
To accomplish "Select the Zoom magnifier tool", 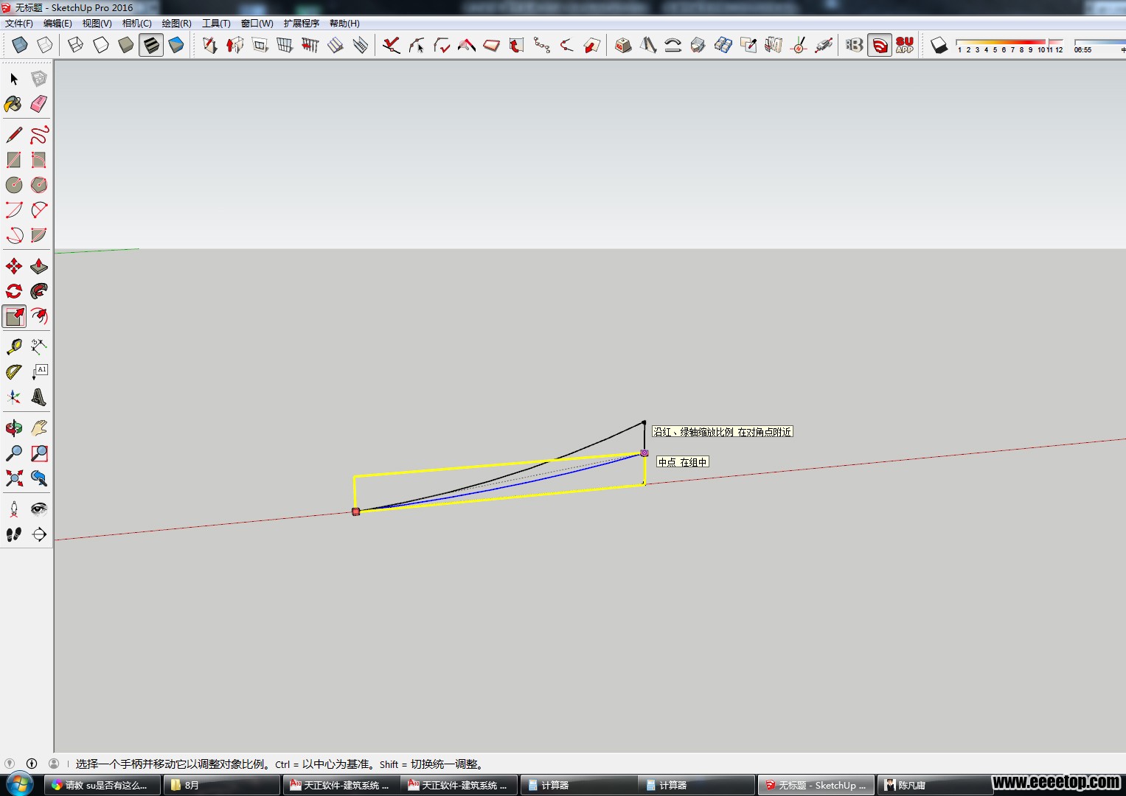I will (x=14, y=453).
